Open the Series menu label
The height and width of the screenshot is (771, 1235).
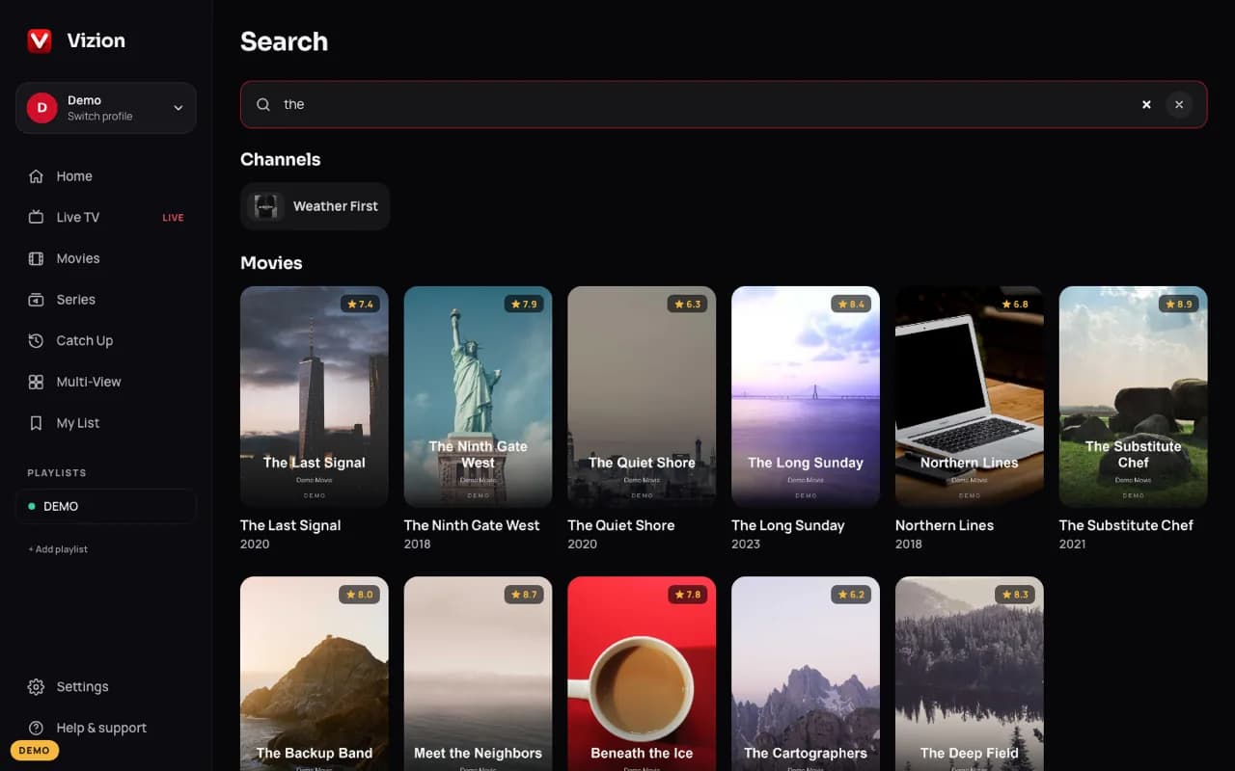[x=76, y=300]
